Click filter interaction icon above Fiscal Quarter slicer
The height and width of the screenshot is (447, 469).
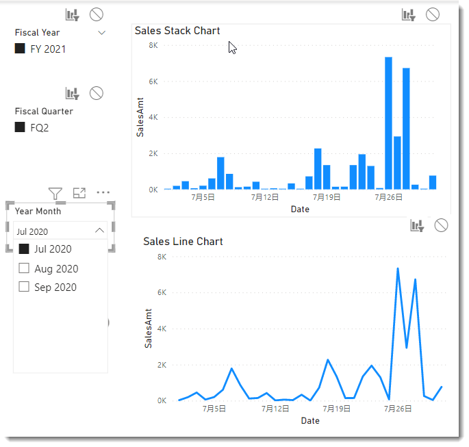73,94
